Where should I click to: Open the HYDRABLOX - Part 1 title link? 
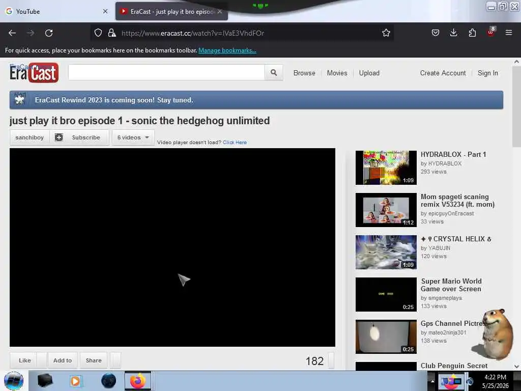(453, 155)
